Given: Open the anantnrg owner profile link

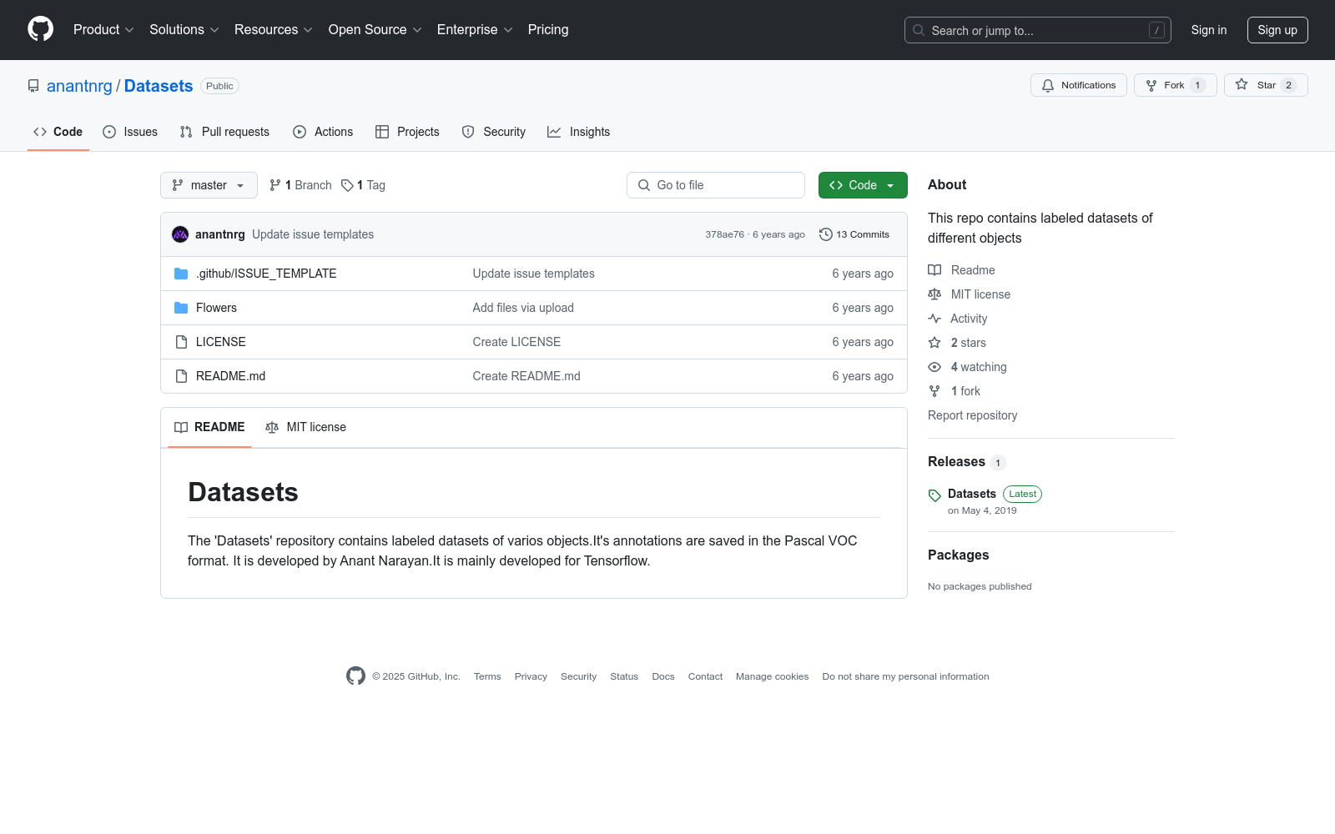Looking at the screenshot, I should [79, 86].
